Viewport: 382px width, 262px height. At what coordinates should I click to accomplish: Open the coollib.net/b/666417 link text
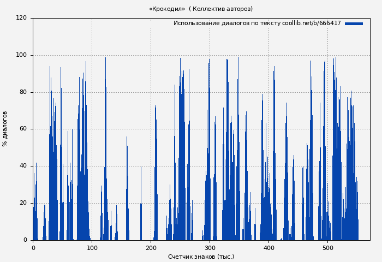click(x=311, y=23)
